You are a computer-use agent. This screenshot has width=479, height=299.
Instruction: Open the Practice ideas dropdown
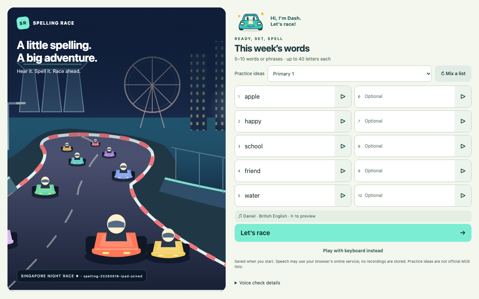[x=350, y=74]
